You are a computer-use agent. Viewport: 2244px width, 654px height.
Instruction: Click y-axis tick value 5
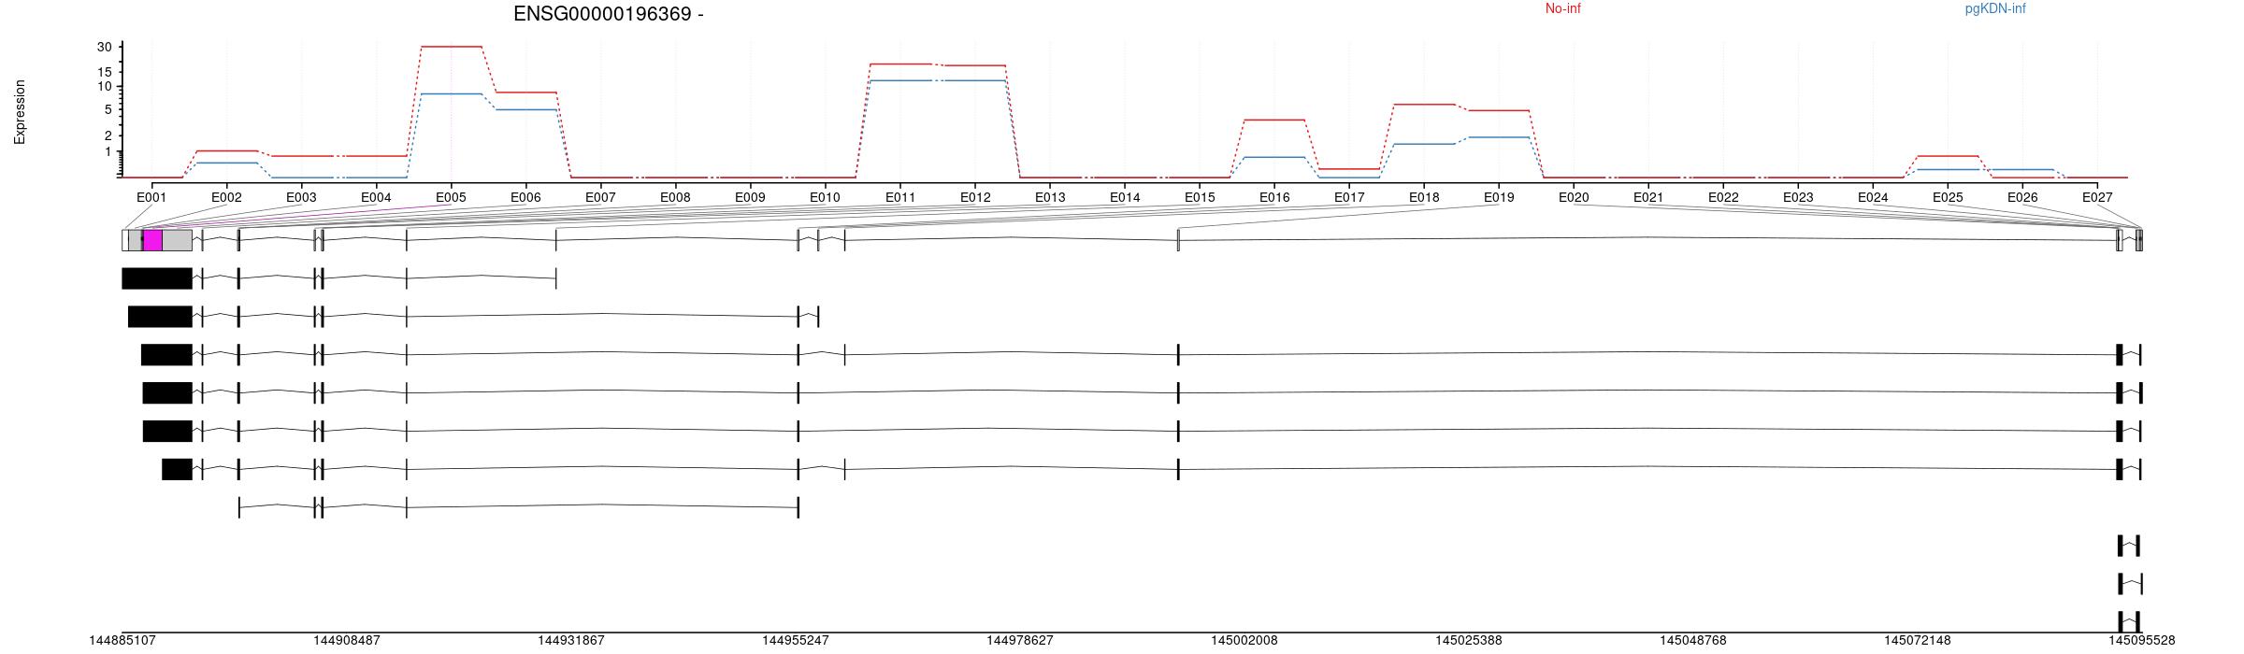point(108,110)
